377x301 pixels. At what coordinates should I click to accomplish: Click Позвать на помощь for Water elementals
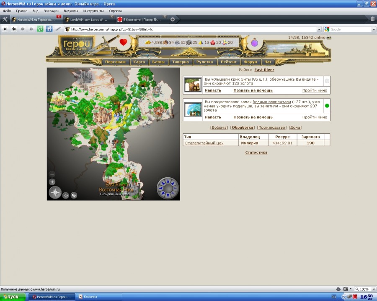253,117
